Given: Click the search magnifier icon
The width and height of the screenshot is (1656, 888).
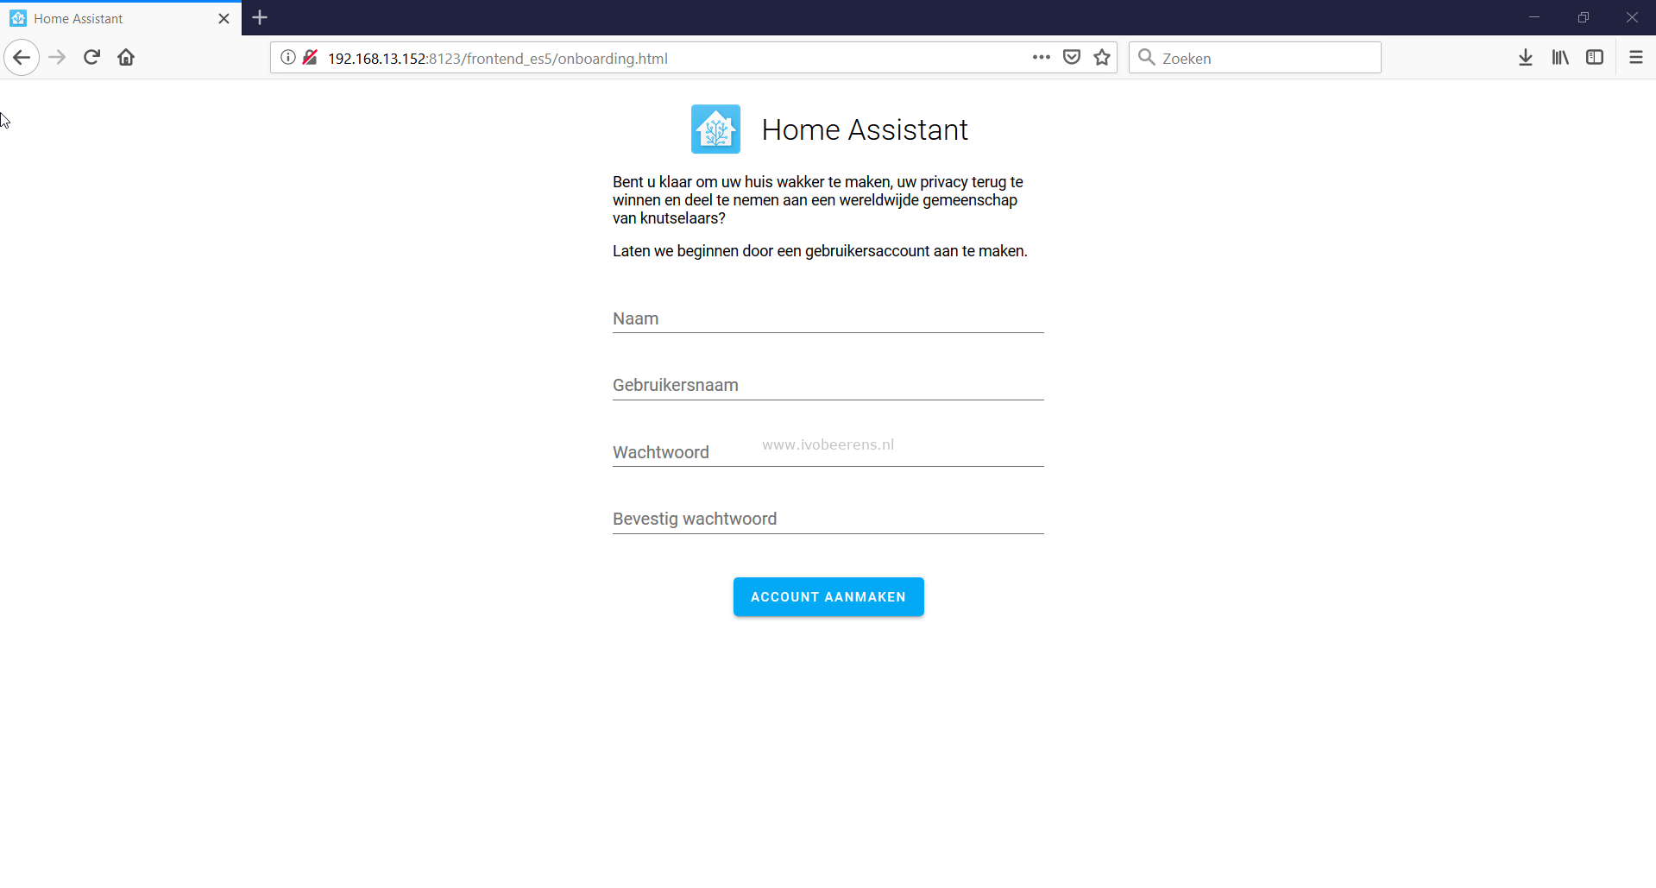Looking at the screenshot, I should (1147, 58).
